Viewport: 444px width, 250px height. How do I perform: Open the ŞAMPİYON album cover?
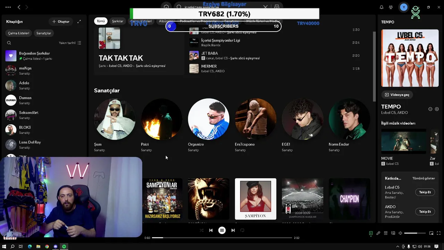pyautogui.click(x=256, y=199)
